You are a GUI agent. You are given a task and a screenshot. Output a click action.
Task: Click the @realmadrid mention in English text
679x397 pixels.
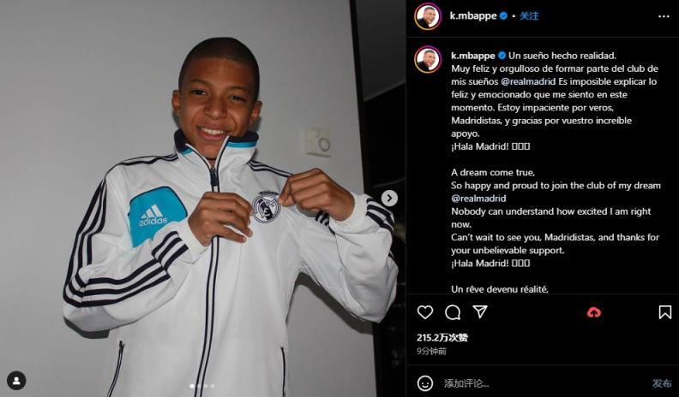(478, 198)
